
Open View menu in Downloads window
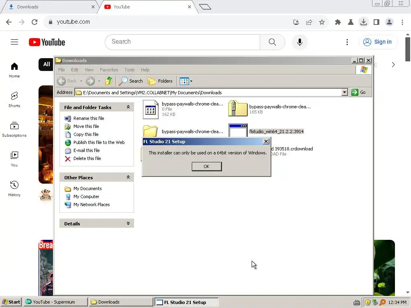click(x=89, y=70)
